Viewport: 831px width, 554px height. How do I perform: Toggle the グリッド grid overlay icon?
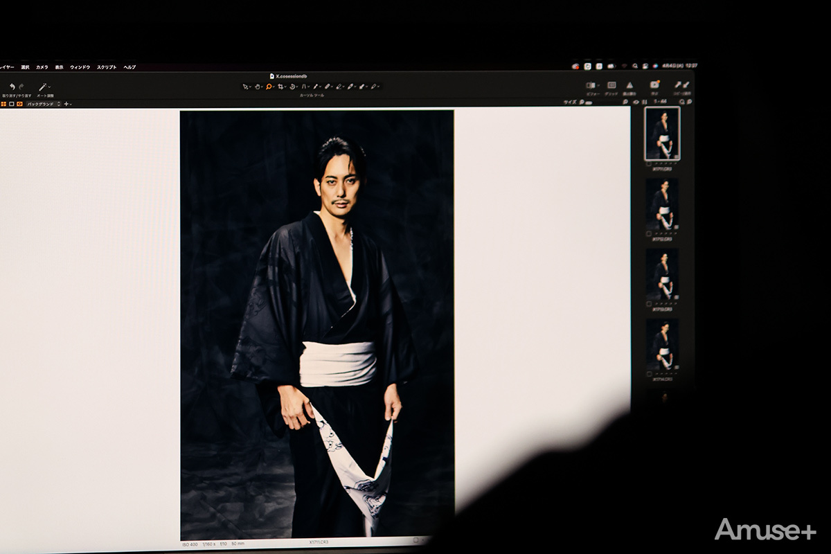tap(611, 85)
